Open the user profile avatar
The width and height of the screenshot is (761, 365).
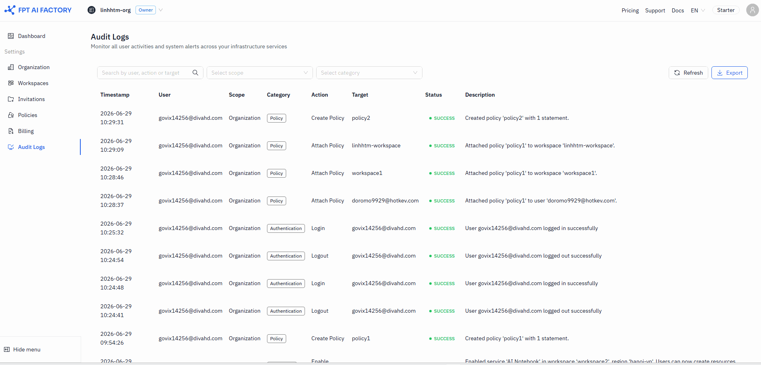(x=752, y=10)
